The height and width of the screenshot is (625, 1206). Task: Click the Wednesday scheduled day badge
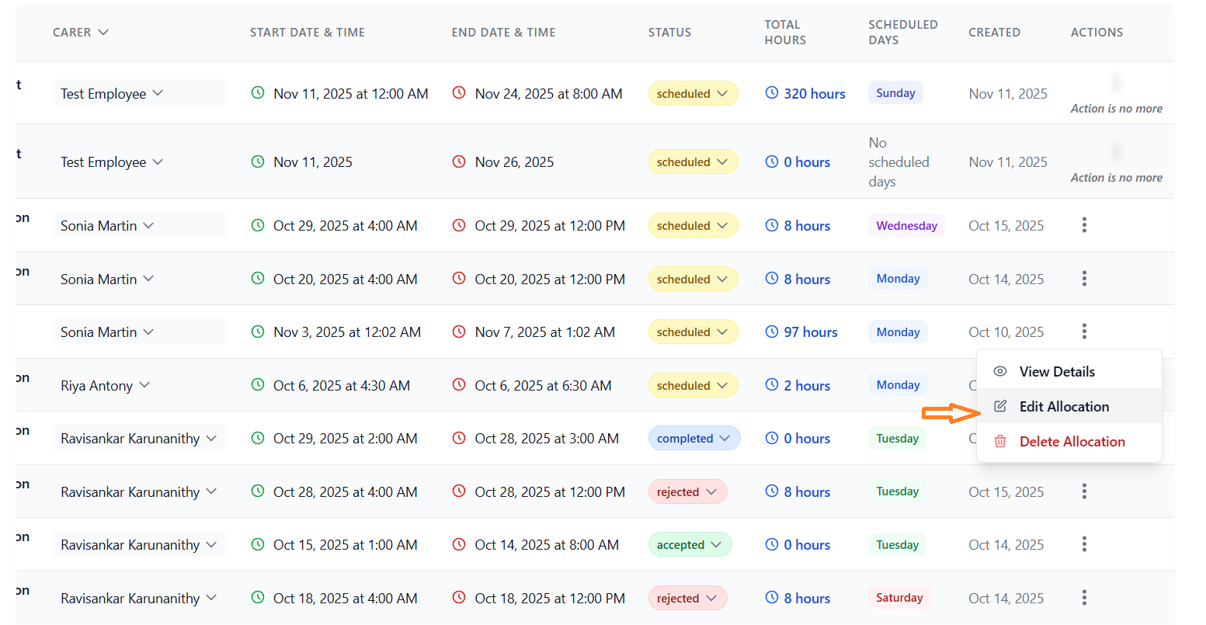(905, 226)
